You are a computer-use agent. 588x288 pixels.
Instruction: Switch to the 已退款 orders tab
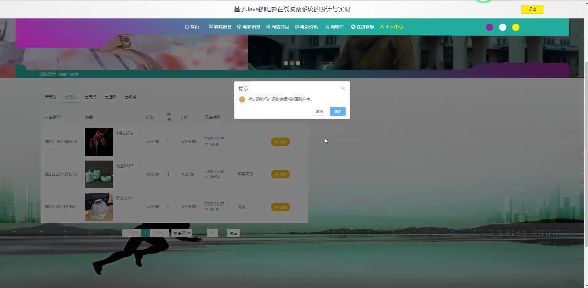[111, 97]
